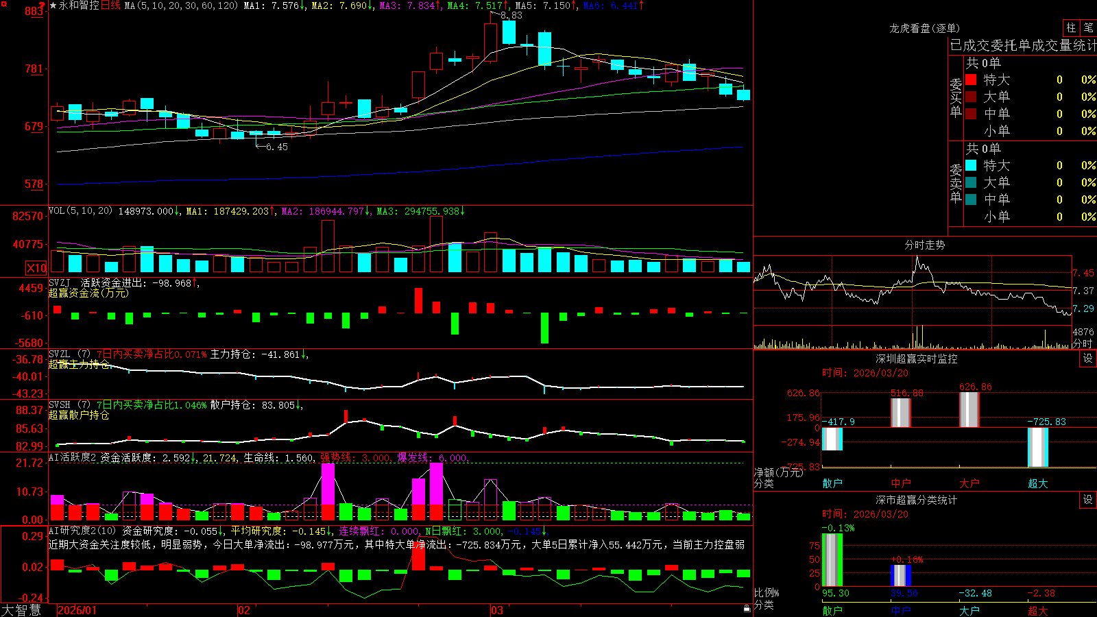Select the 2026/01 date marker
The width and height of the screenshot is (1097, 617).
coord(77,610)
